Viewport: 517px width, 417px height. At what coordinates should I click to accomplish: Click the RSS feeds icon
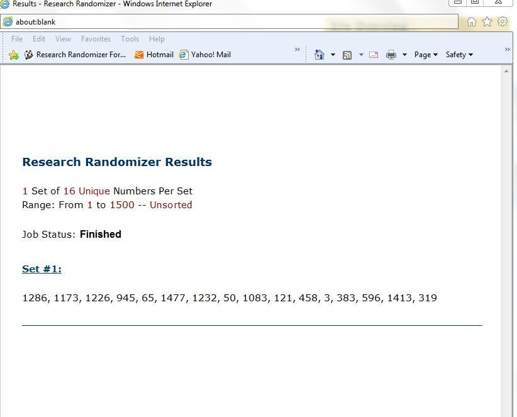347,55
